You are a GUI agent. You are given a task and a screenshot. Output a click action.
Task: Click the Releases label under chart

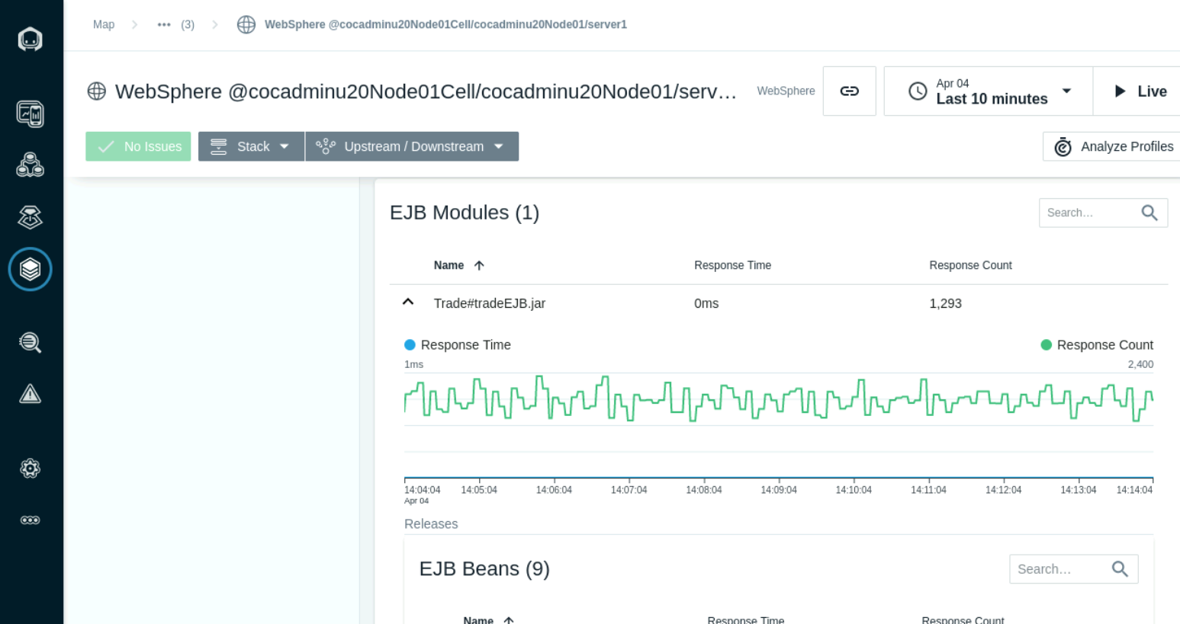pos(431,524)
